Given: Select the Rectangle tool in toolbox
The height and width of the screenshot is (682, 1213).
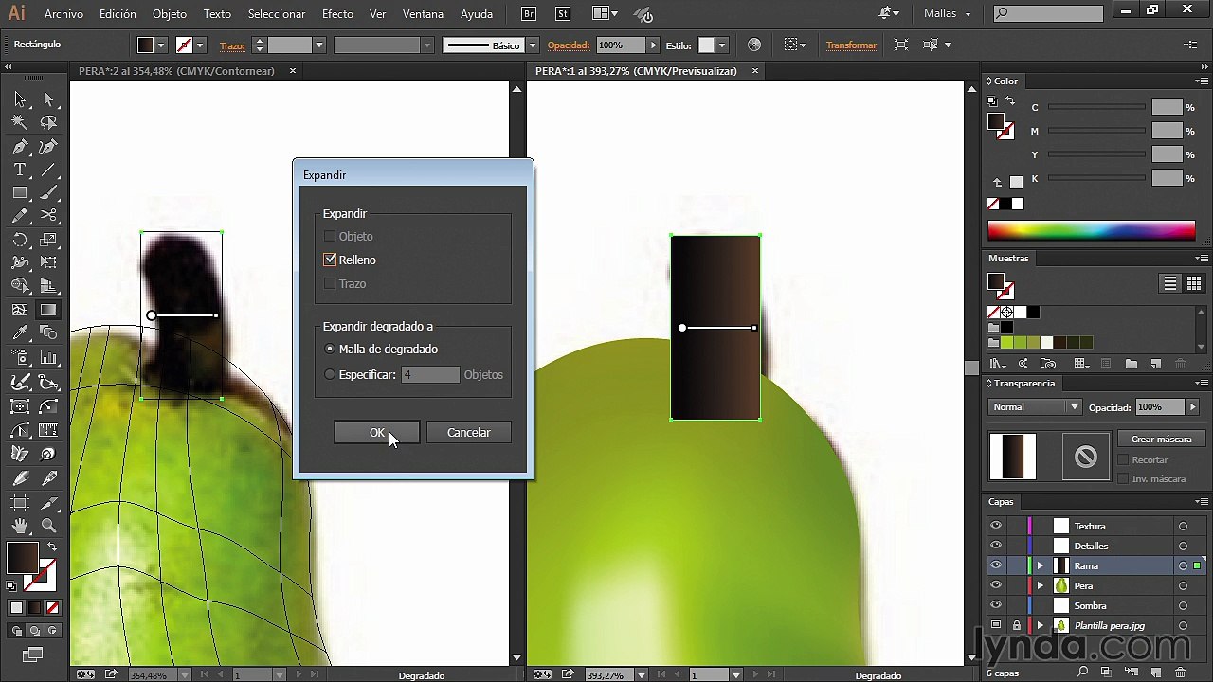Looking at the screenshot, I should point(20,192).
